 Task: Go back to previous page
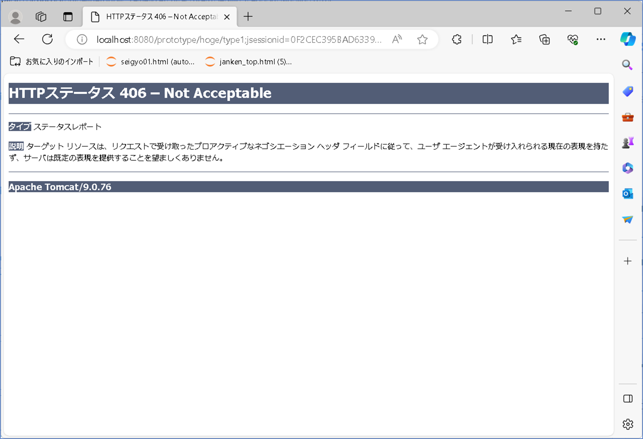[19, 39]
